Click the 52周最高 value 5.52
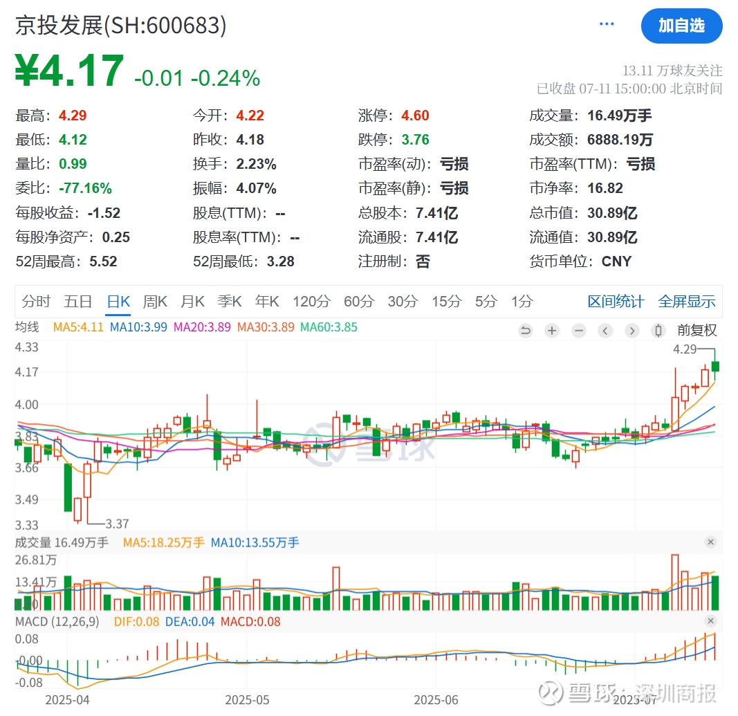Image resolution: width=738 pixels, height=716 pixels. [x=103, y=261]
